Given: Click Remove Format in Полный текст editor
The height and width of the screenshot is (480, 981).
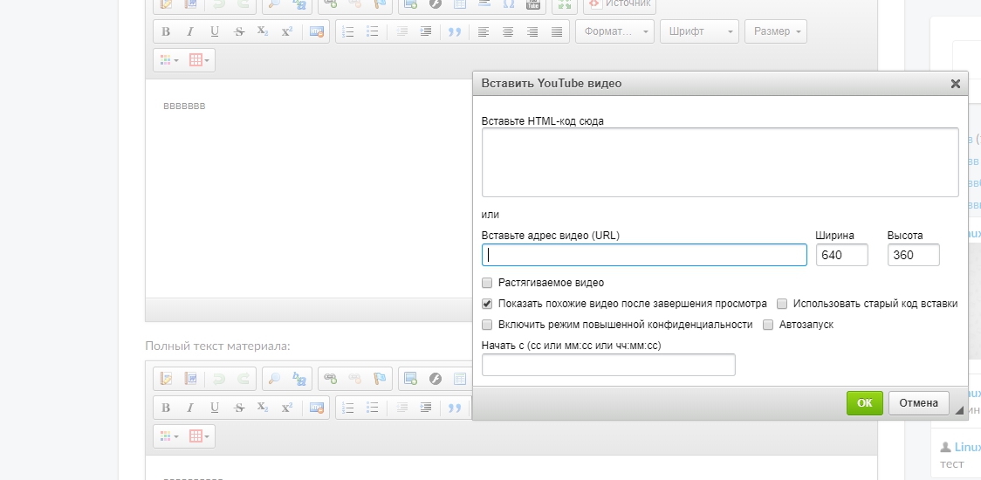Looking at the screenshot, I should [317, 408].
